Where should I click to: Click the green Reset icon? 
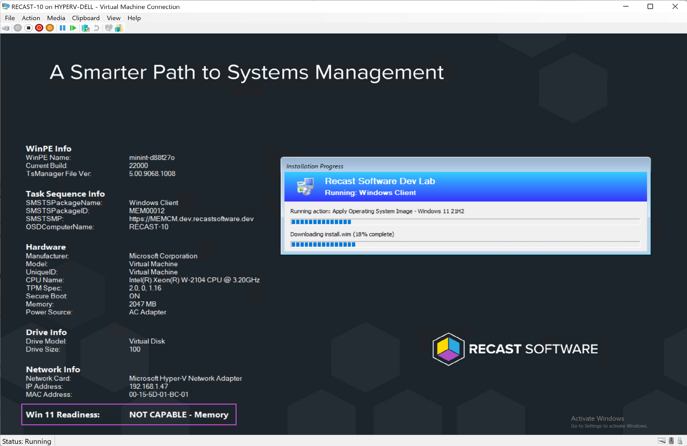(x=73, y=28)
